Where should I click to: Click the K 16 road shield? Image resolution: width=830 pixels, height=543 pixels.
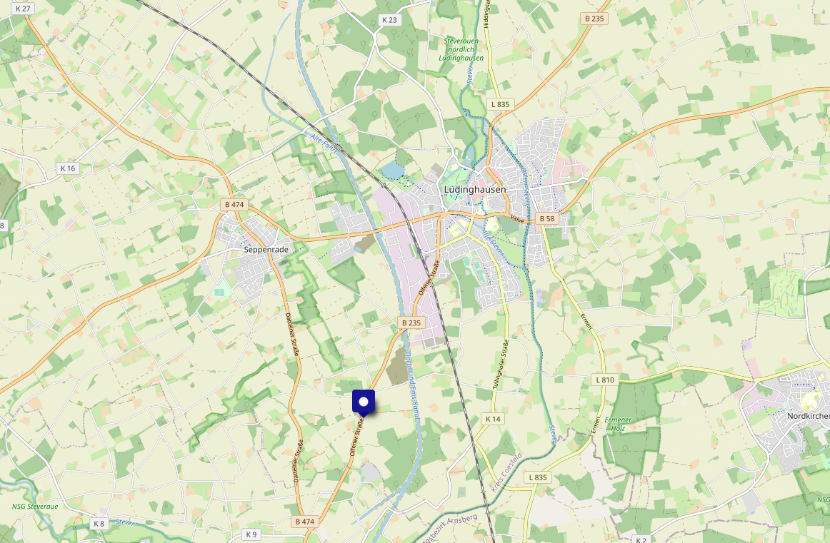click(x=68, y=168)
